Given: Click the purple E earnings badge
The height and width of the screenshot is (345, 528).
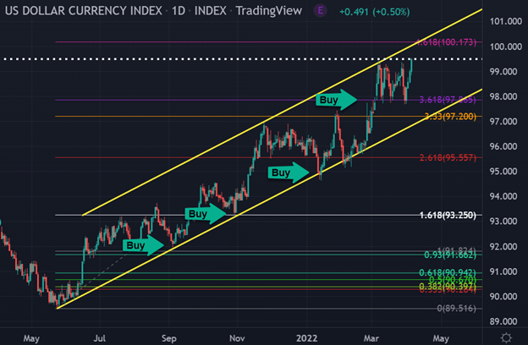Looking at the screenshot, I should [320, 11].
